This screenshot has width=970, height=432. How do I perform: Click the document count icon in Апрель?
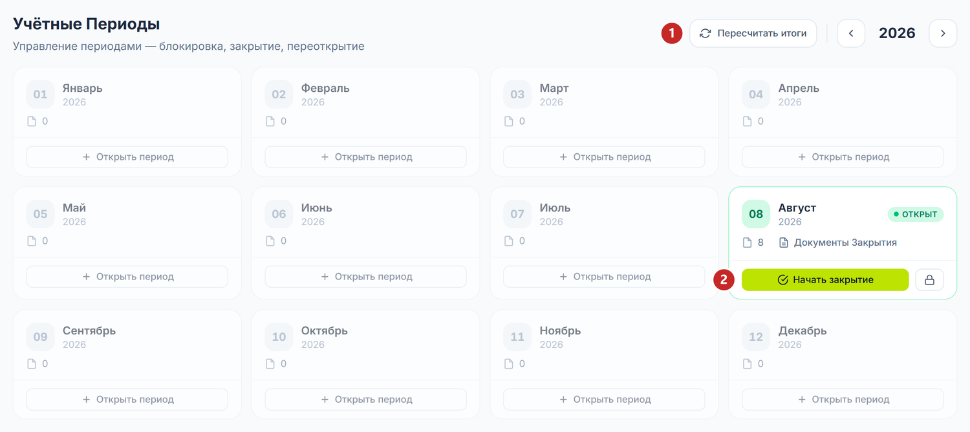[x=748, y=121]
